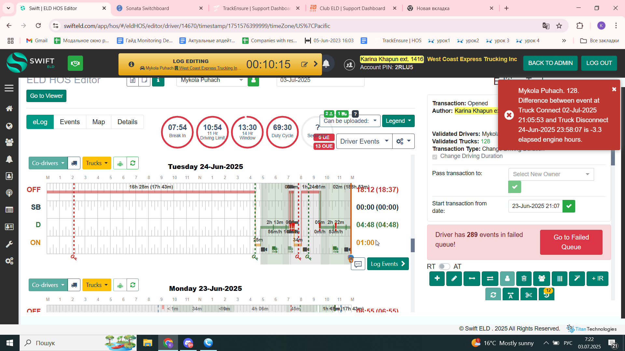Toggle the Change Driving Duration checkbox
The height and width of the screenshot is (351, 625).
[435, 157]
